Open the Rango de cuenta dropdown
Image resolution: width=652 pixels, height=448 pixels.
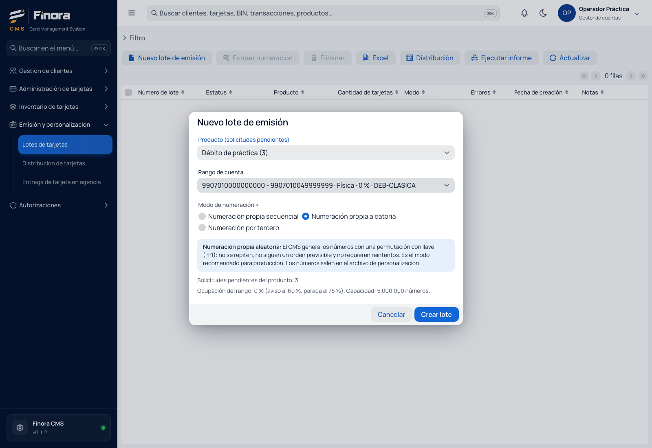326,185
